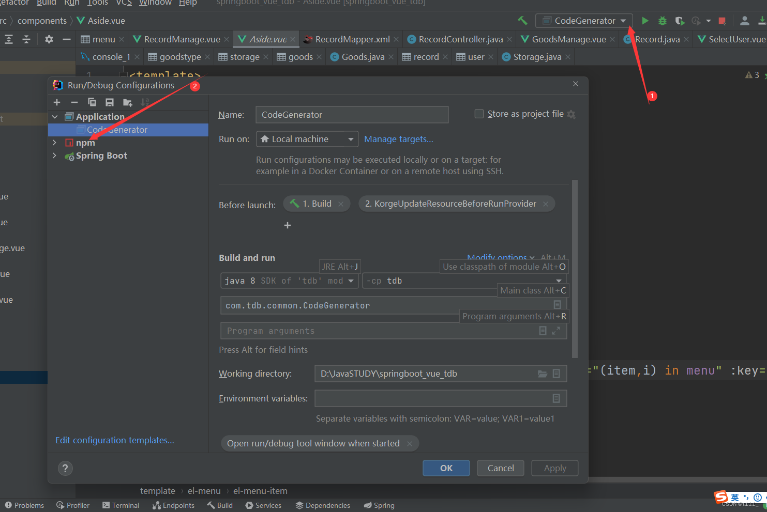Click Apply button in dialog

point(555,468)
